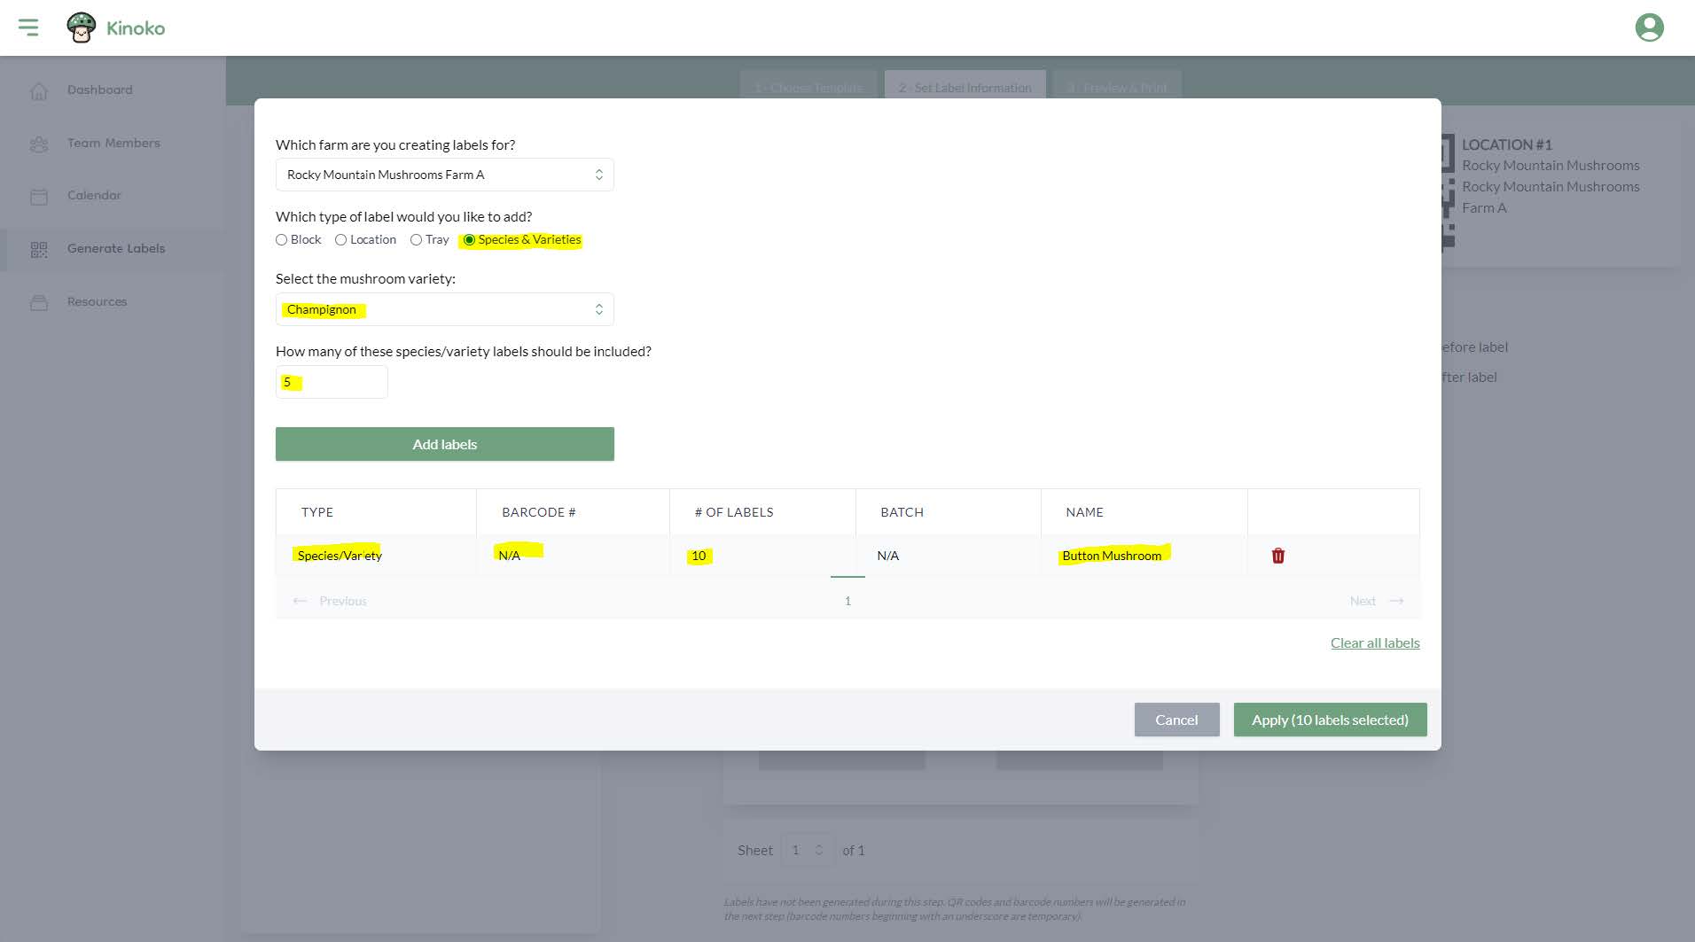
Task: Open the user profile avatar
Action: pyautogui.click(x=1649, y=27)
